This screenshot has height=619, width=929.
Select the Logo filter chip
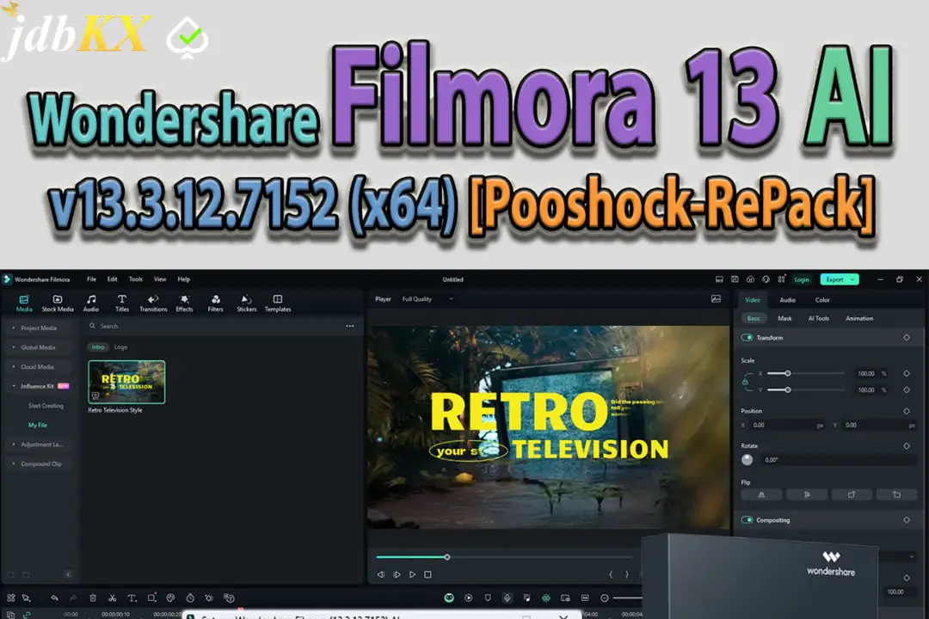(x=121, y=347)
